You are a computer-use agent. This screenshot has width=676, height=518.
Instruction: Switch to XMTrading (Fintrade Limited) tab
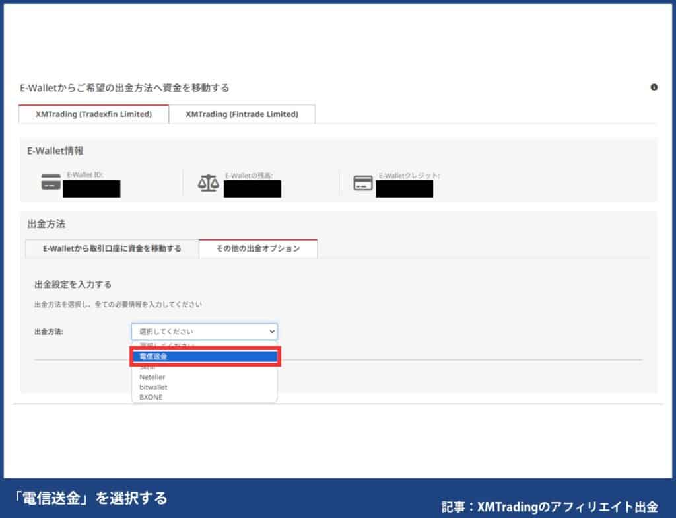[243, 114]
